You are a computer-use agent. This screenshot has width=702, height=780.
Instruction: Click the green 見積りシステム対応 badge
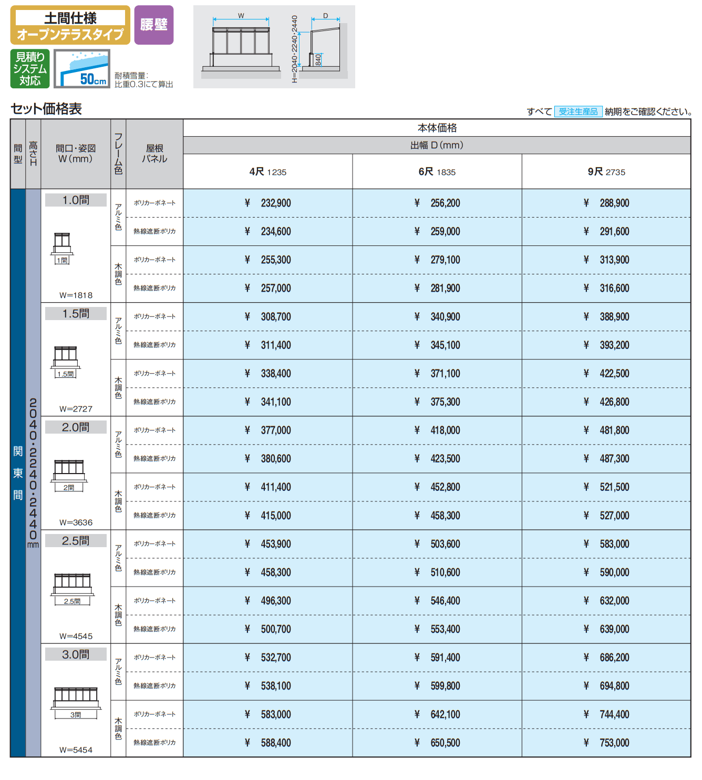coord(30,69)
